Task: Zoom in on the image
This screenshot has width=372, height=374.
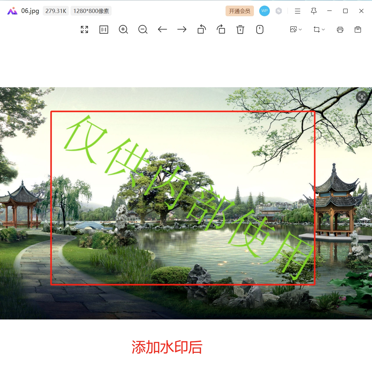Action: coord(123,29)
